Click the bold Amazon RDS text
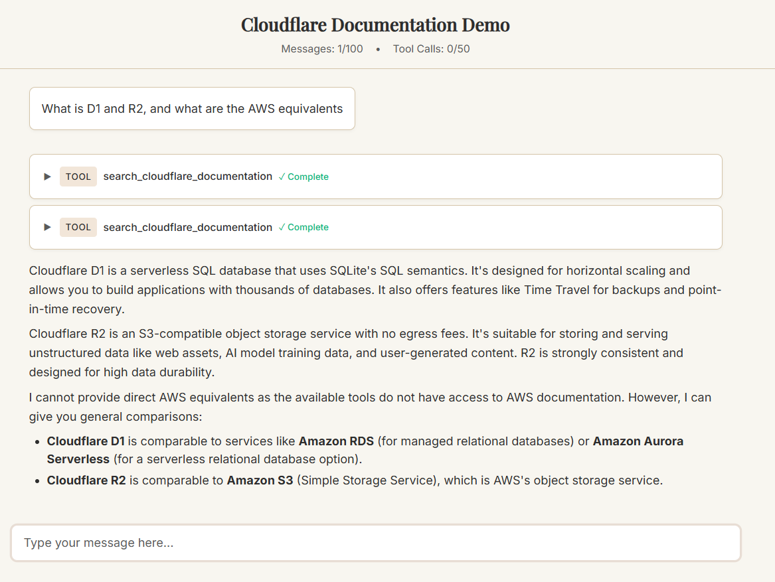The height and width of the screenshot is (582, 775). (x=336, y=441)
